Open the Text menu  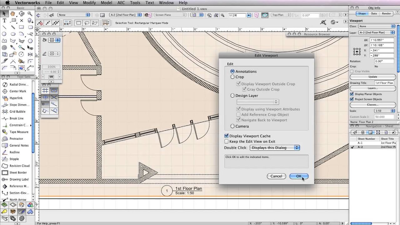pos(150,3)
